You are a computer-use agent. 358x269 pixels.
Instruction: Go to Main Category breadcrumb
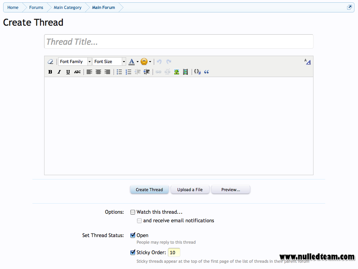point(68,7)
